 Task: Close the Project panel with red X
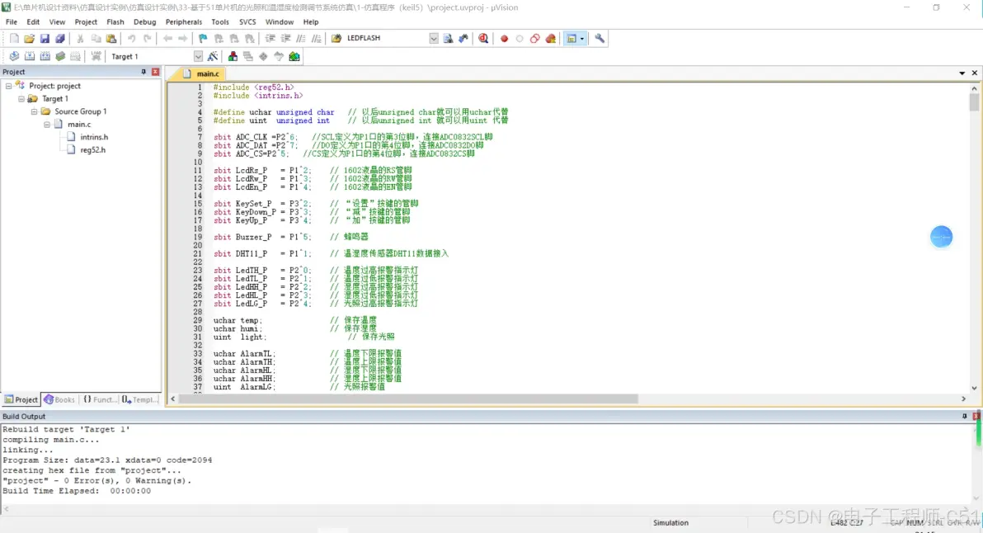point(155,72)
